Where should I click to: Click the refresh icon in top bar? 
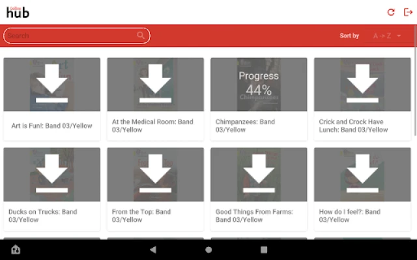[x=391, y=12]
